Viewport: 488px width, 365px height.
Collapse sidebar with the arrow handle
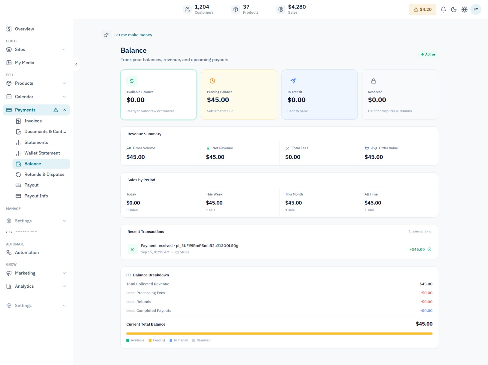(x=76, y=64)
